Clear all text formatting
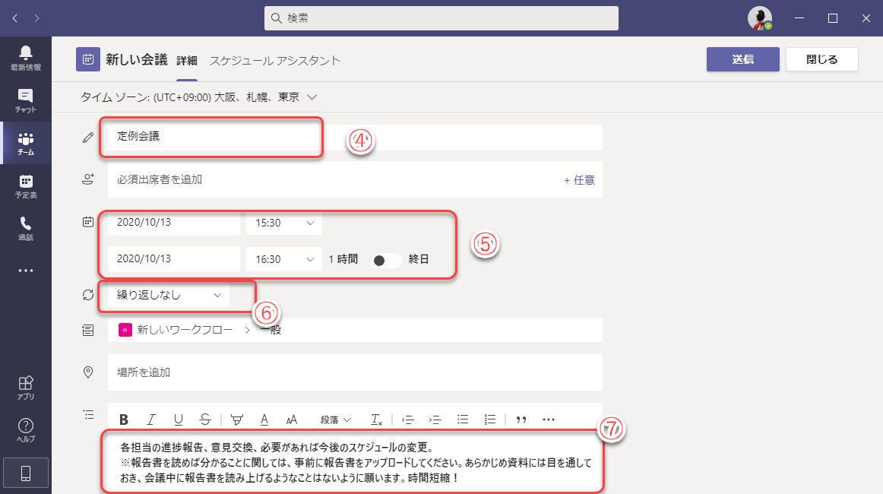The width and height of the screenshot is (883, 494). [376, 420]
